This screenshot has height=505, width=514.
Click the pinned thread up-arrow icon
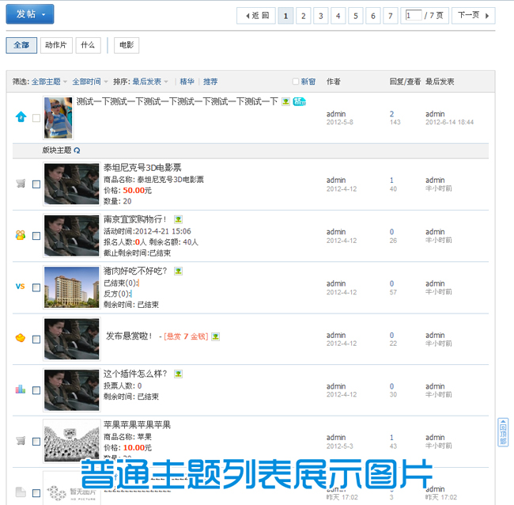pos(21,117)
